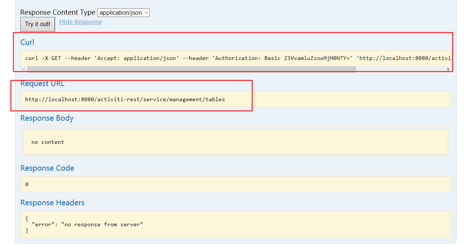465x245 pixels.
Task: Click the Response Content Type label
Action: [57, 13]
